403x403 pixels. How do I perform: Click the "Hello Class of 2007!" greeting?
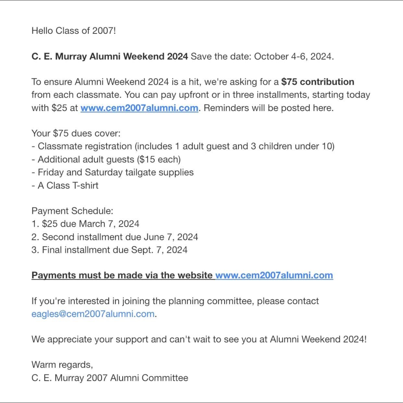point(74,31)
